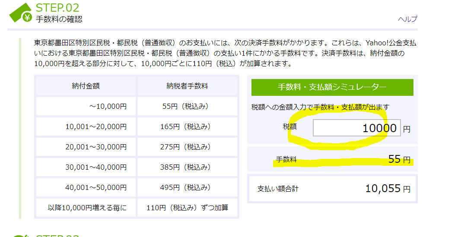Click the 55 円 simulated fee value
Image resolution: width=461 pixels, height=237 pixels.
(399, 159)
